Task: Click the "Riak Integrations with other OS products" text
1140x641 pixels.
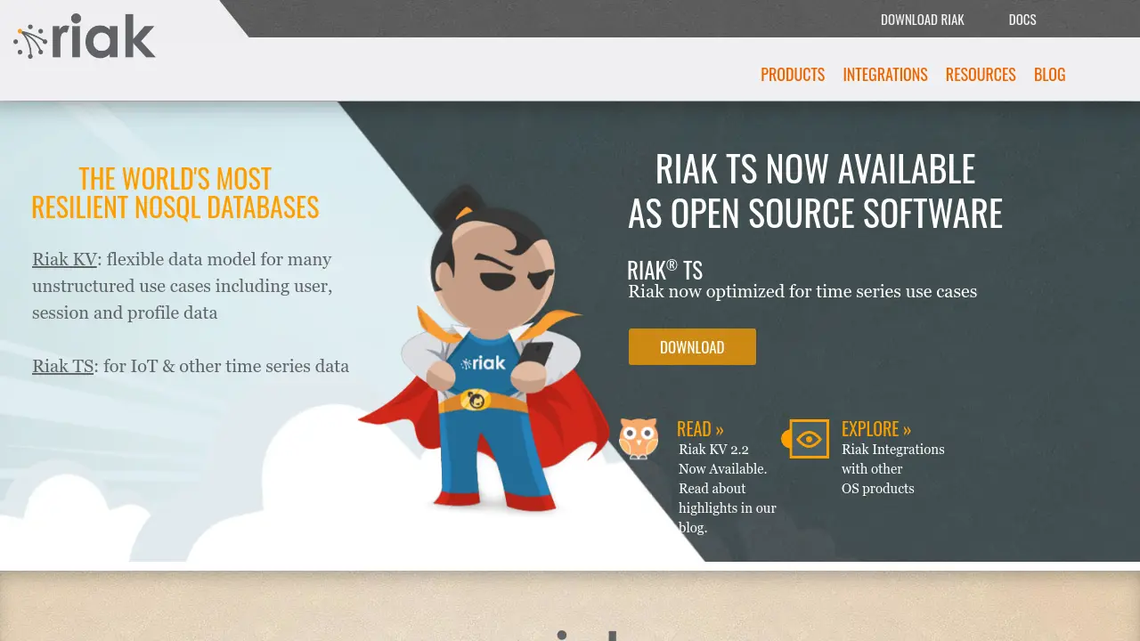Action: pos(892,469)
